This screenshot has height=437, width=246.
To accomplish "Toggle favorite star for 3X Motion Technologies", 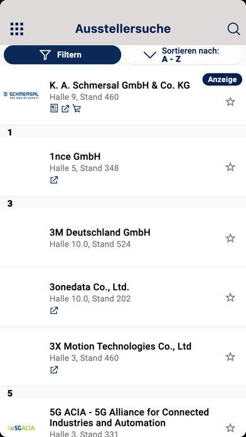I will pos(230,357).
